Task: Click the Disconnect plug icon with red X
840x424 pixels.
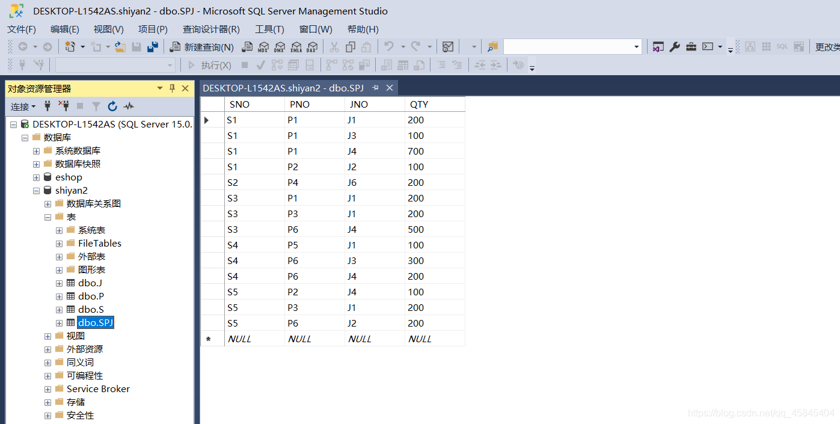Action: pos(64,106)
